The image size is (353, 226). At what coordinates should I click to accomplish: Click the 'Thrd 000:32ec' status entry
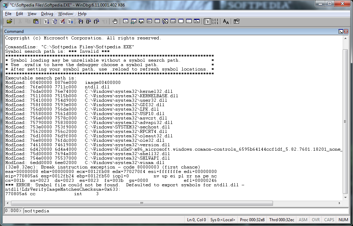[x=282, y=220]
